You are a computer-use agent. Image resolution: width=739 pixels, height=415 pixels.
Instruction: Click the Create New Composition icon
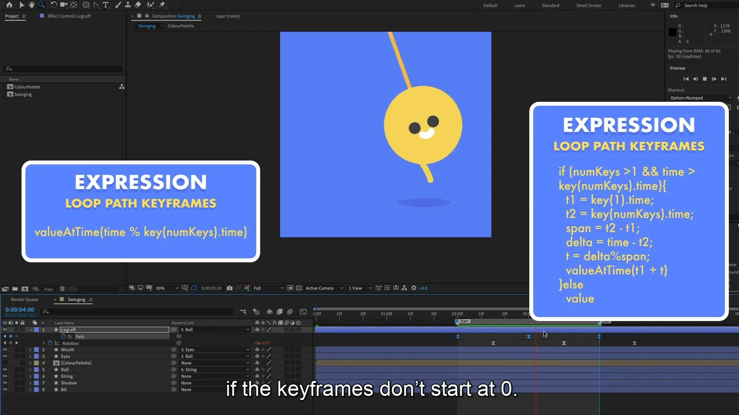click(x=25, y=289)
